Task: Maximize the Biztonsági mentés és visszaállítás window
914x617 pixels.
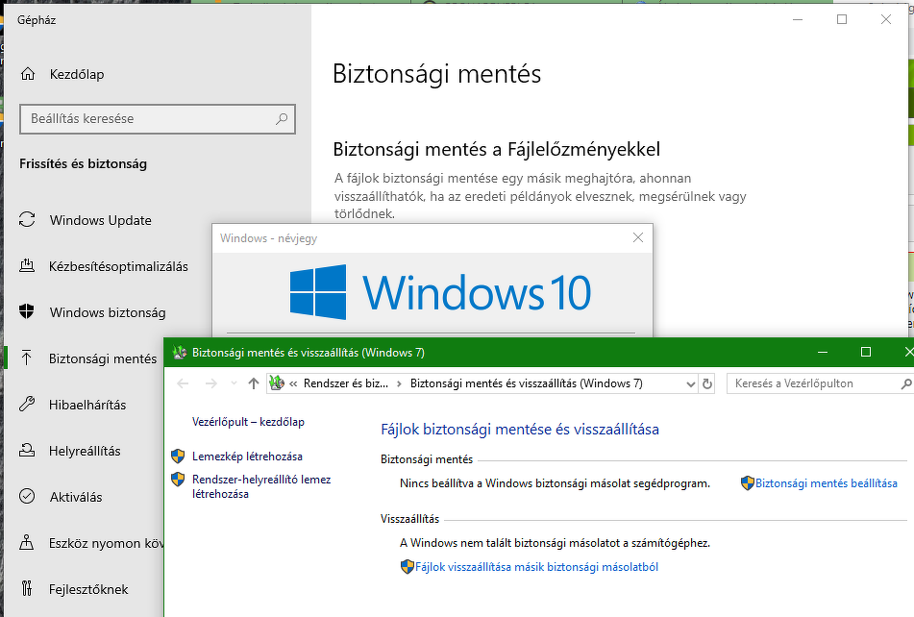Action: pyautogui.click(x=866, y=352)
